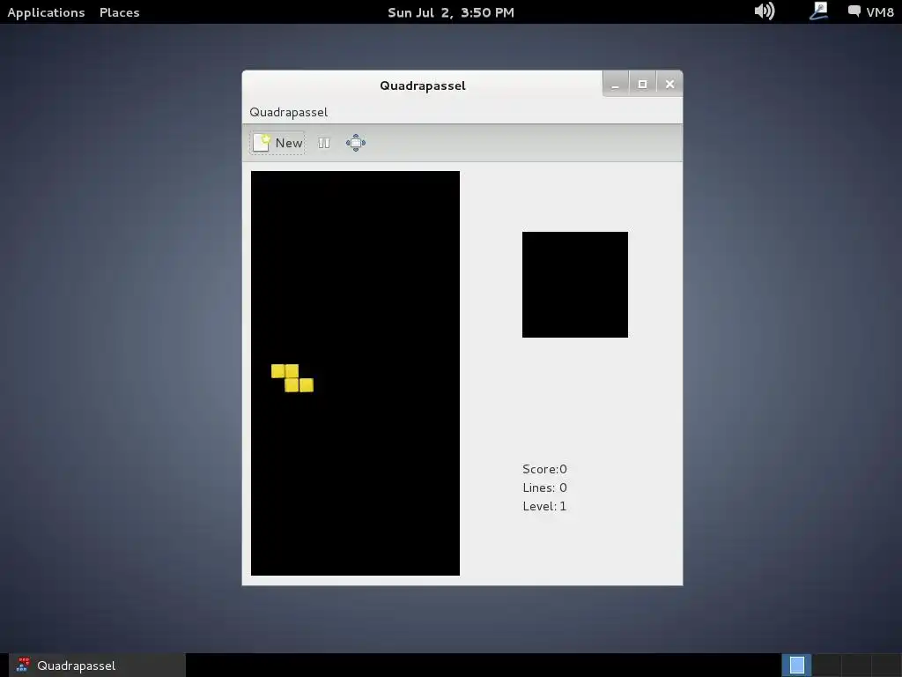The width and height of the screenshot is (902, 677).
Task: Open the accessibility tray icon
Action: (818, 11)
